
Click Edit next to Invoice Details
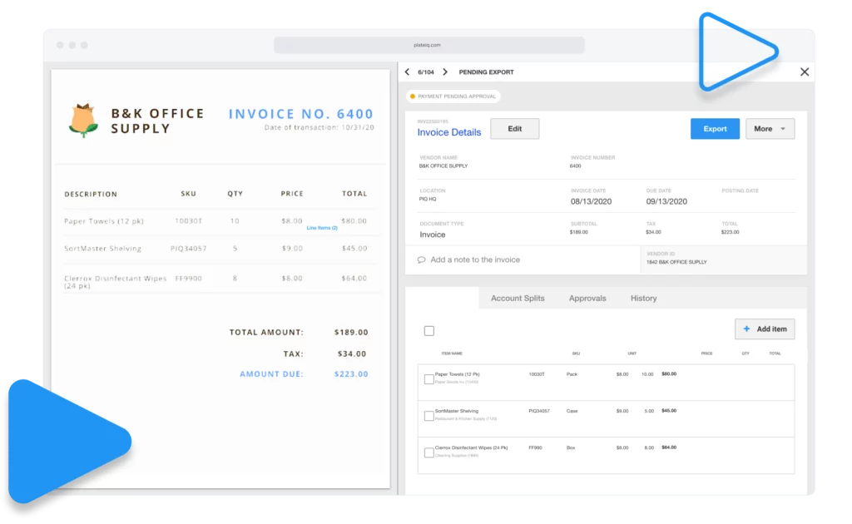click(x=514, y=128)
